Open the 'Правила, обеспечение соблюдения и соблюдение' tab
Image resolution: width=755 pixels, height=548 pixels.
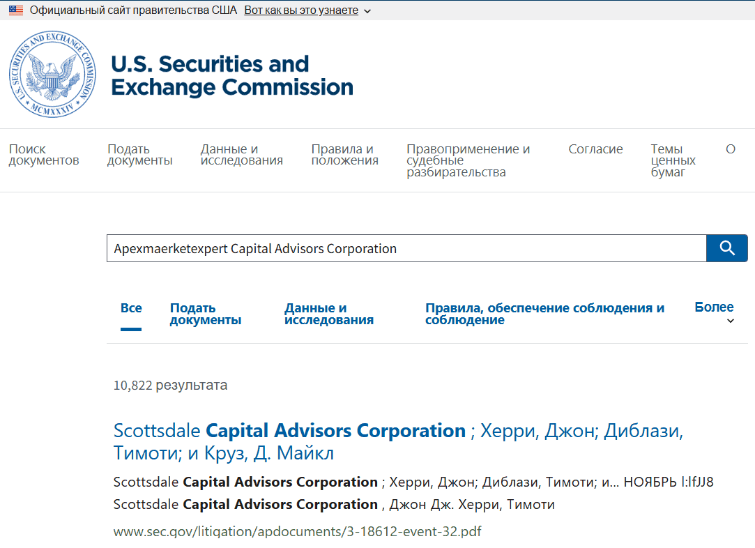pos(544,313)
